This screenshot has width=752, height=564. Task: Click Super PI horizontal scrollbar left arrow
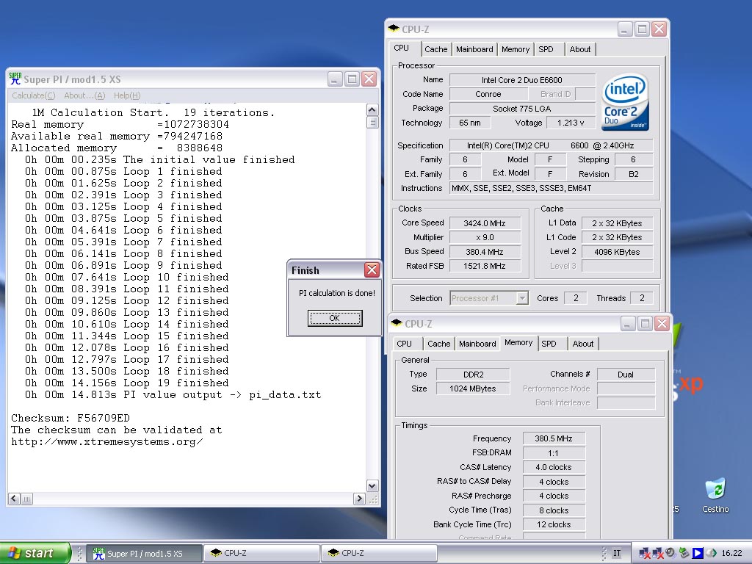pos(14,499)
